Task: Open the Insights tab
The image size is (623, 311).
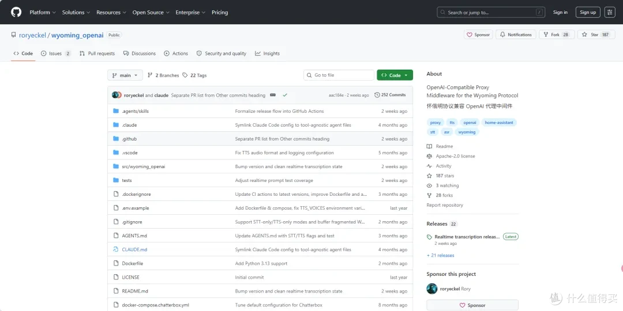Action: 268,54
